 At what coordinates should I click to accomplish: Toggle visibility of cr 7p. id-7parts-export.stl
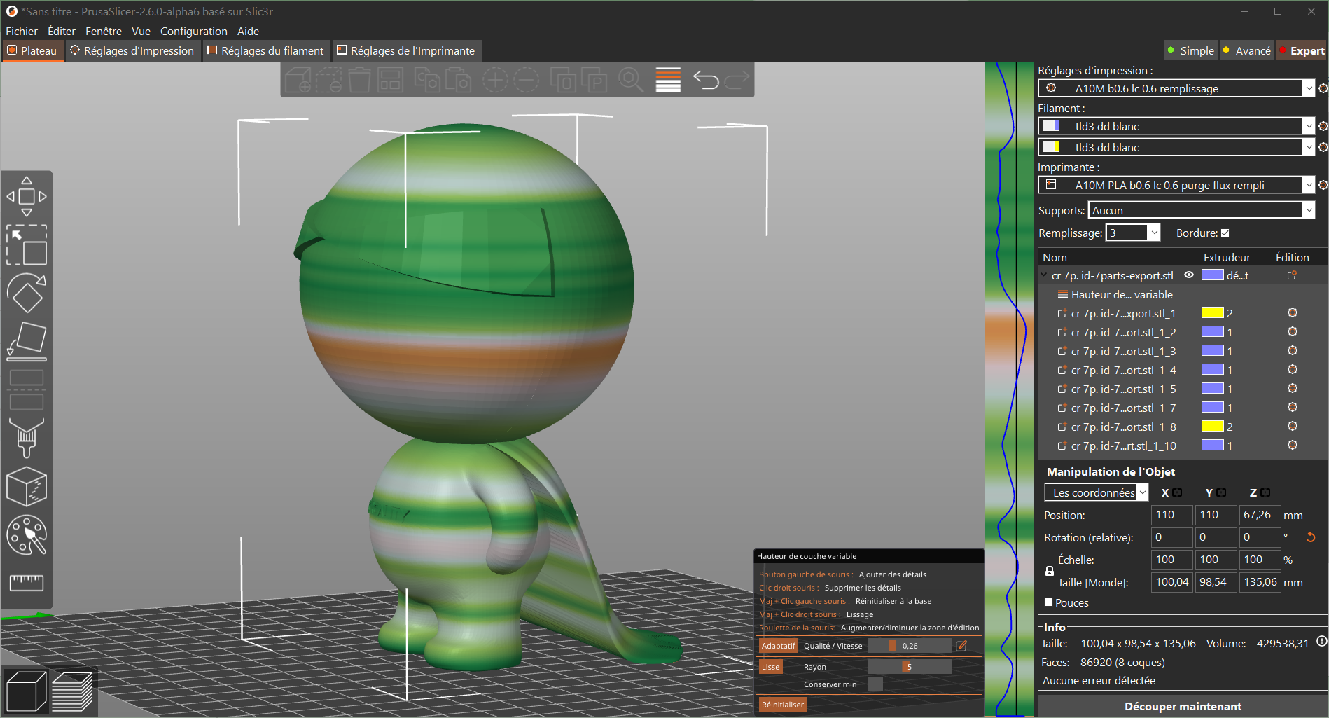coord(1188,275)
